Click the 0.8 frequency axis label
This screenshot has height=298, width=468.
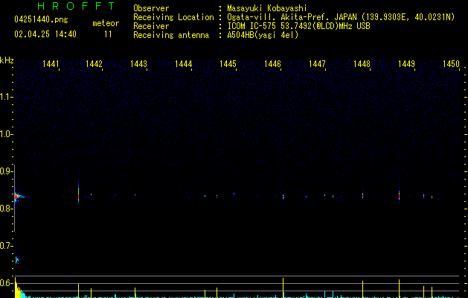(x=6, y=209)
